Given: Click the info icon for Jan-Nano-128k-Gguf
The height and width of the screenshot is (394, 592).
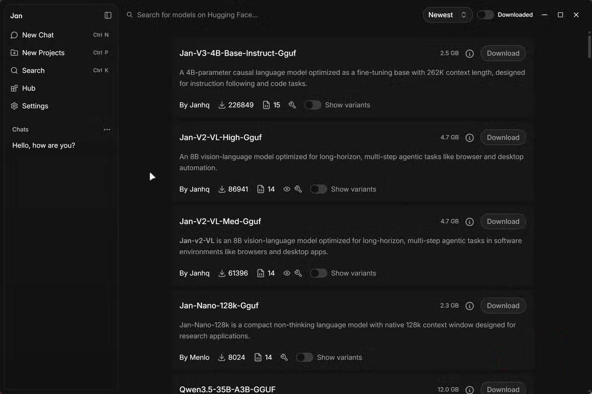Looking at the screenshot, I should point(469,306).
